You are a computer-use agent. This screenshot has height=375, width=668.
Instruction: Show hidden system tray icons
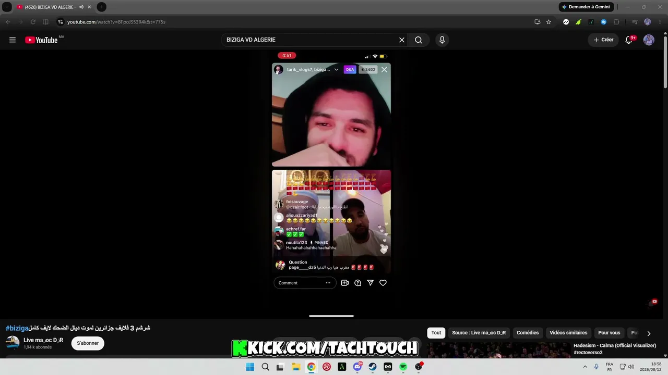[x=585, y=367]
